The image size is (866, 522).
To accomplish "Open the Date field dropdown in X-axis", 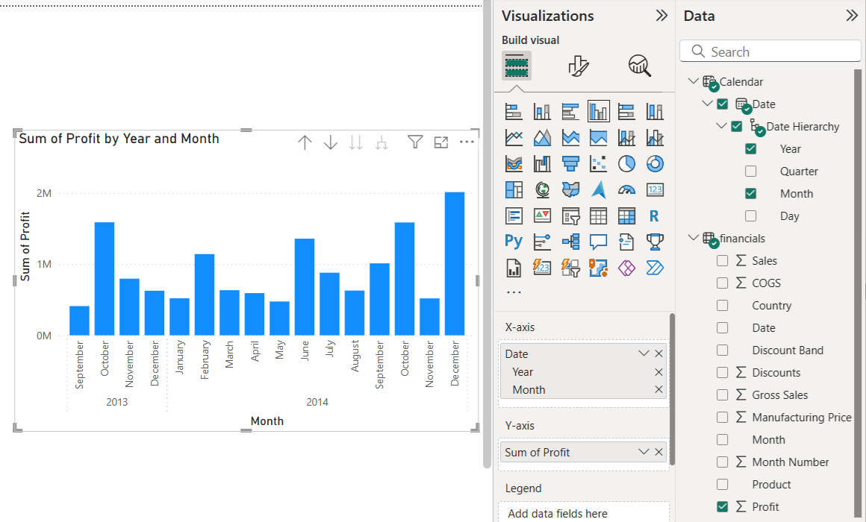I will point(644,353).
